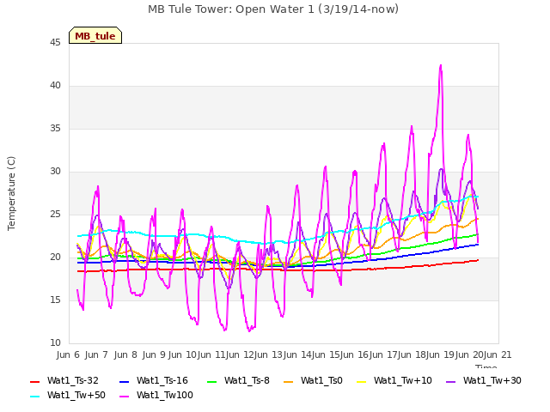Click the Jun 6 x-axis label
The image size is (550, 412).
(68, 354)
